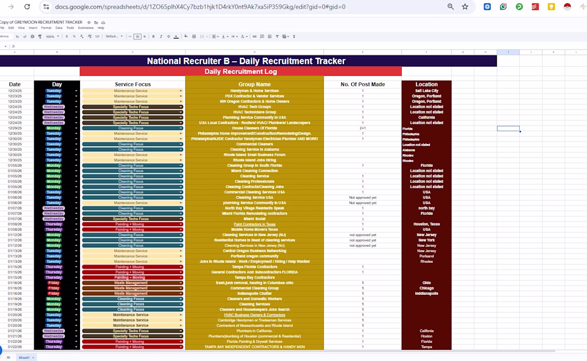587x361 pixels.
Task: Reload the page in the browser
Action: coord(27,7)
